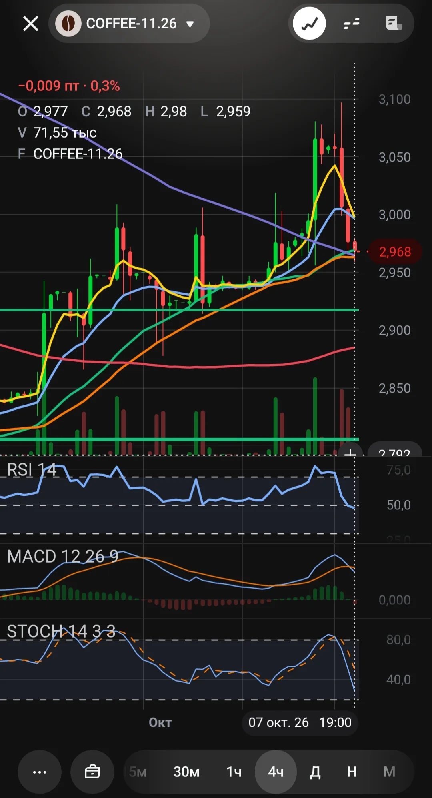This screenshot has width=432, height=798.
Task: Tap the coffee bean instrument icon
Action: [x=68, y=24]
